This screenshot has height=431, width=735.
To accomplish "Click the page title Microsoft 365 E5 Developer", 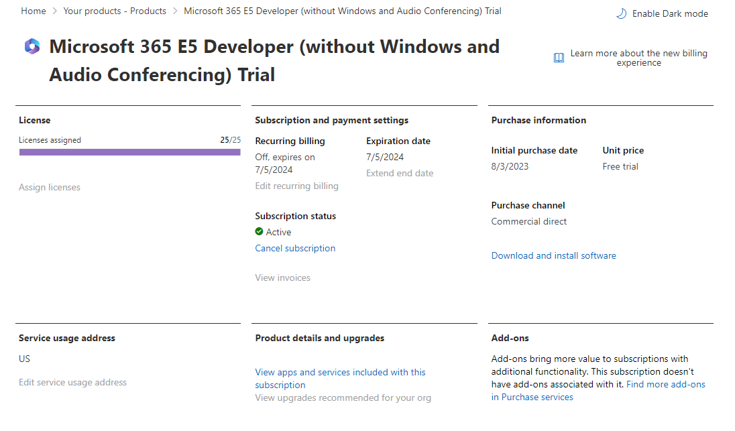I will coord(274,60).
